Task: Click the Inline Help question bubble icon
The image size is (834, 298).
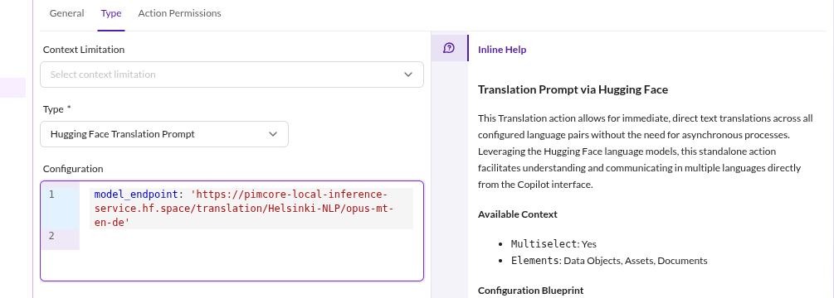Action: coord(449,48)
